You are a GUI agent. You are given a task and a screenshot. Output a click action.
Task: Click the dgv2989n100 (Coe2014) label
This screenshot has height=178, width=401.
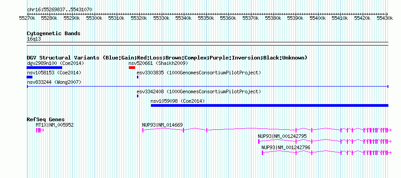pos(55,63)
